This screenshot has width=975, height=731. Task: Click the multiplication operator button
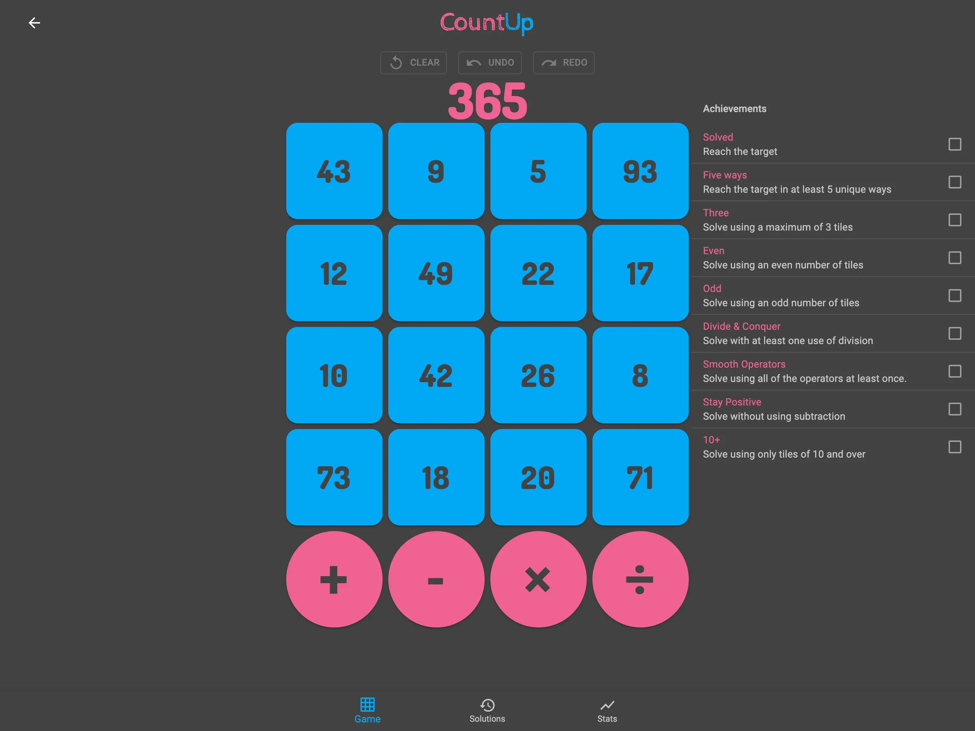pos(538,579)
